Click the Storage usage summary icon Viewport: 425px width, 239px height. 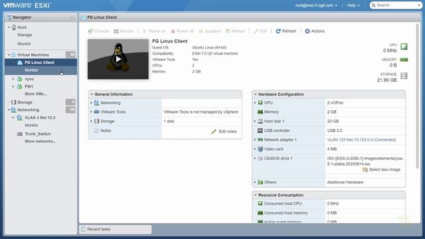click(404, 76)
